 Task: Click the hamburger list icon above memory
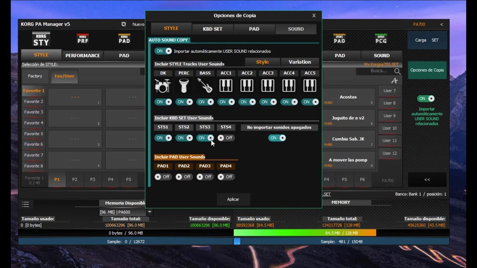point(25,204)
